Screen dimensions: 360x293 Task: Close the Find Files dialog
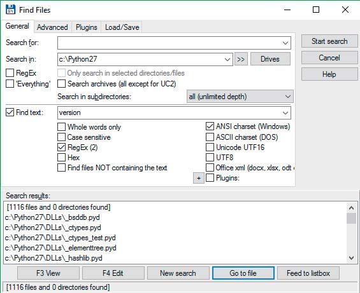[345, 10]
